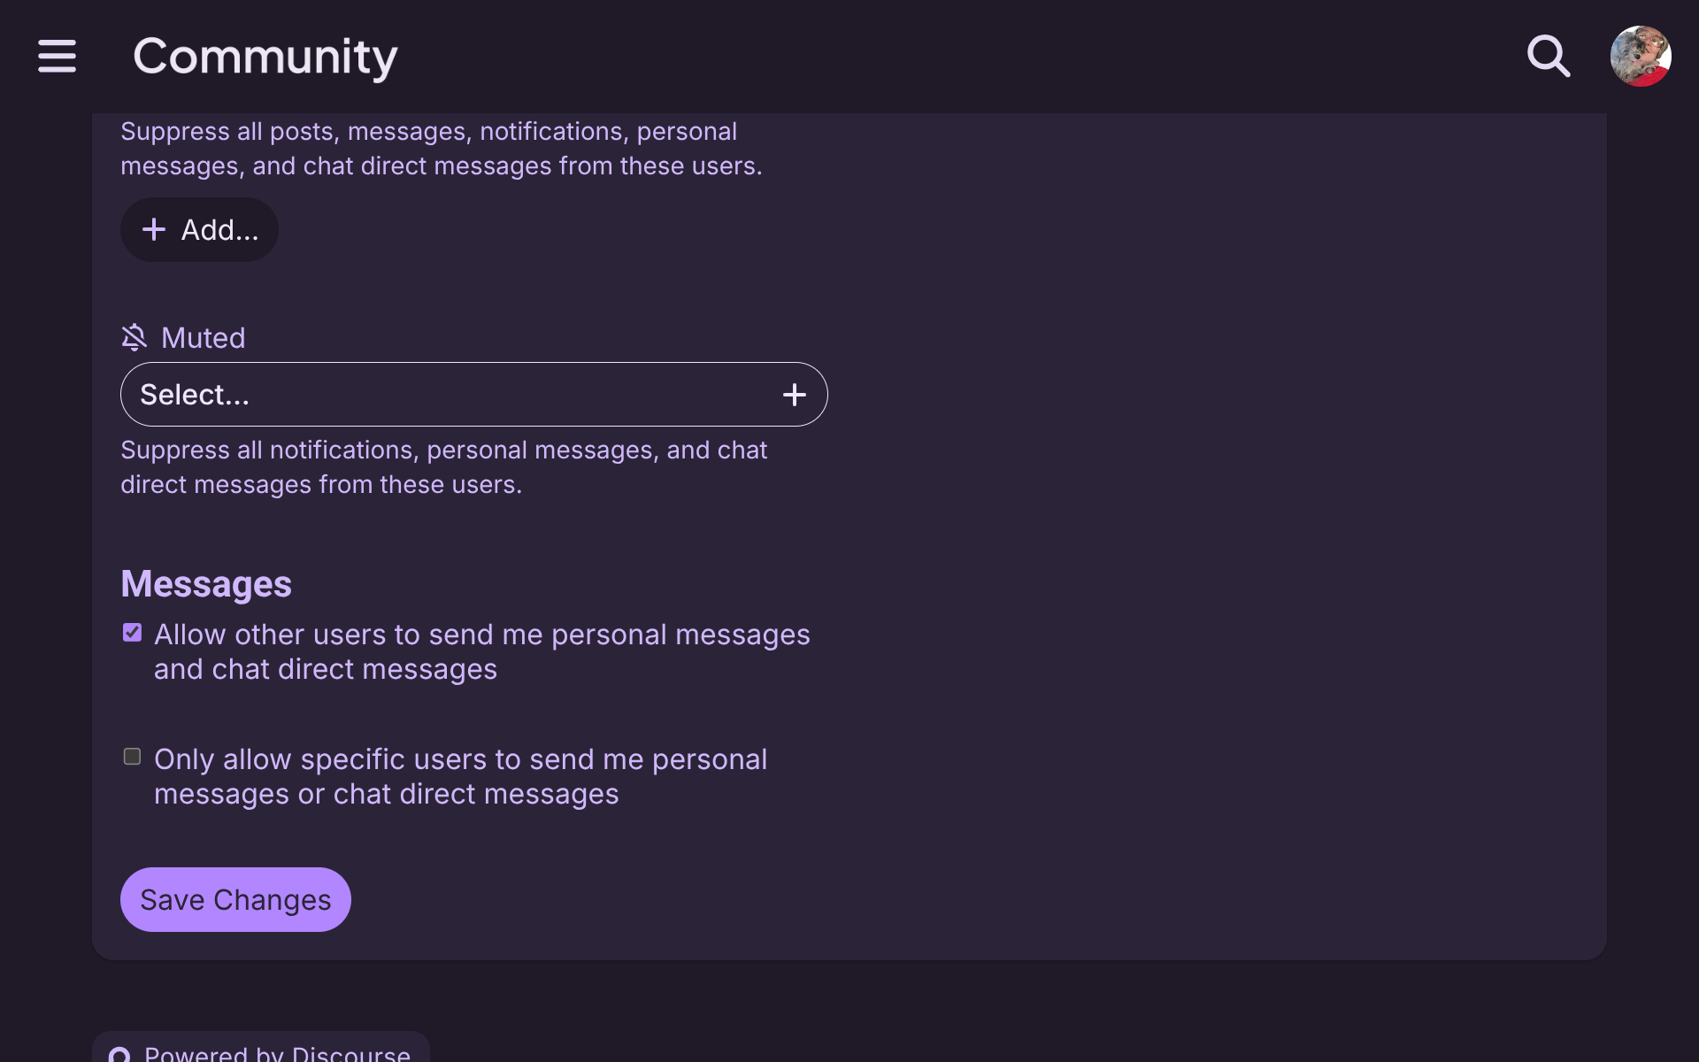
Task: Open the search magnifier icon
Action: point(1549,57)
